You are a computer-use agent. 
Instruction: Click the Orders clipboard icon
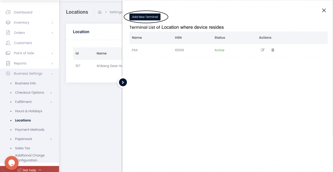pos(8,33)
